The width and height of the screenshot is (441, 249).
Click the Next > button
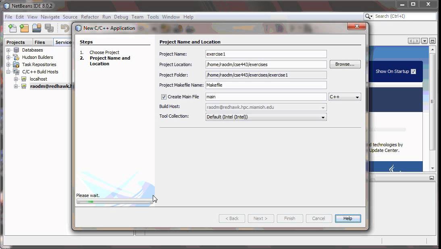[260, 218]
